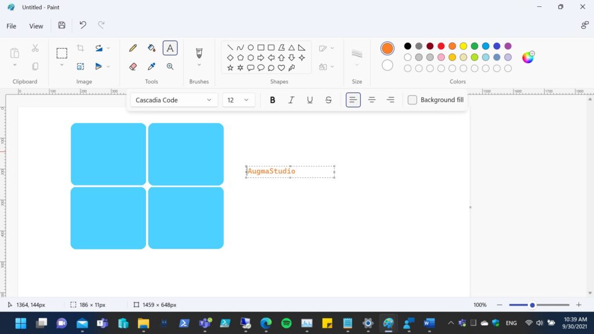Select the Magnifier zoom tool
594x334 pixels.
[170, 67]
